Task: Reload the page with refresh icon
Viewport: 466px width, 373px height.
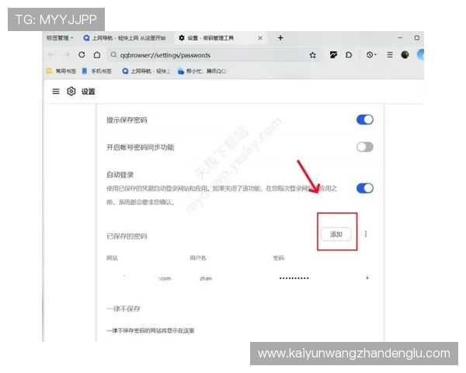Action: (x=82, y=54)
